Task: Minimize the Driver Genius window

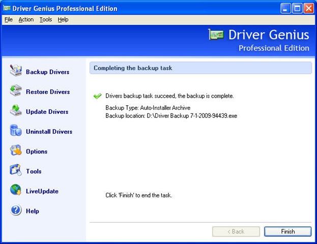Action: (x=285, y=9)
